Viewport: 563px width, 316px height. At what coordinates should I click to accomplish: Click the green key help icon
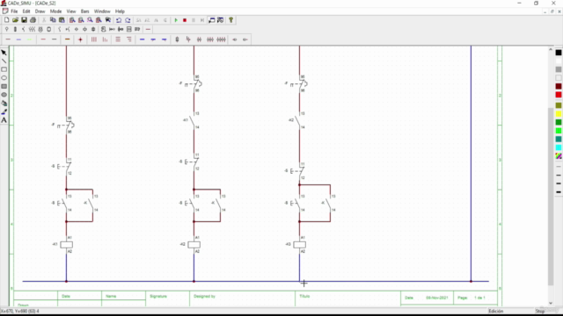(230, 20)
